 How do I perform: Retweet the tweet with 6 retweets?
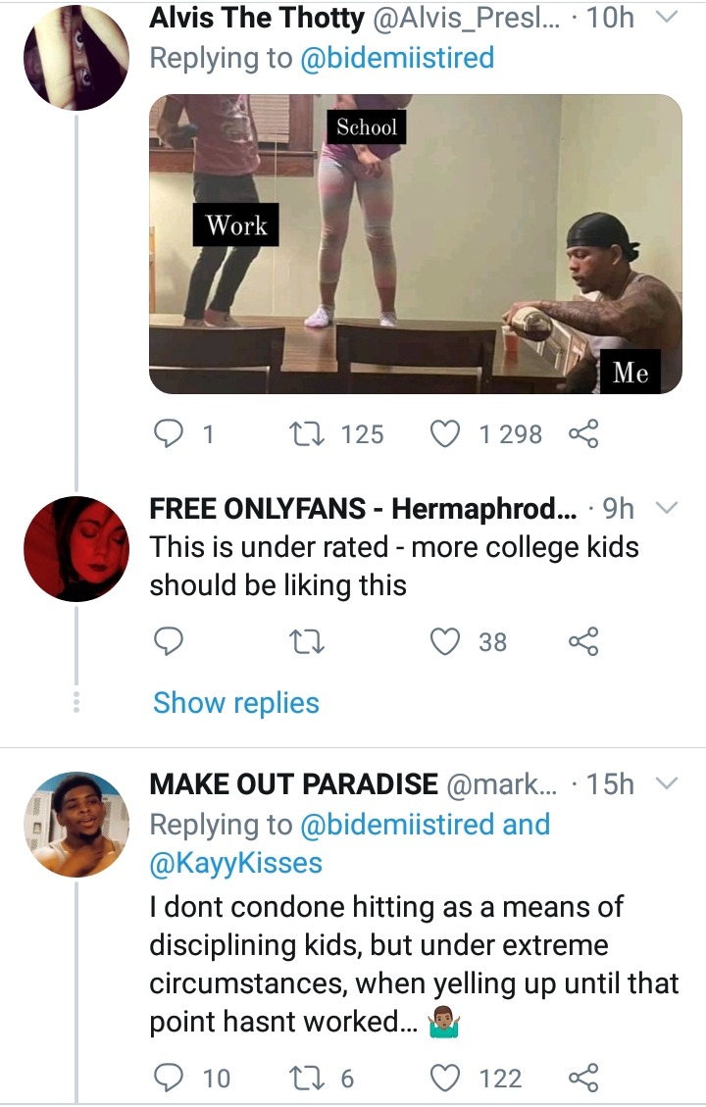pyautogui.click(x=308, y=1078)
